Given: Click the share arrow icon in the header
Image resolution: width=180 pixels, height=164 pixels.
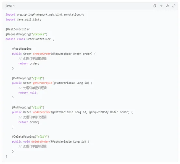Looking at the screenshot, I should (161, 6).
